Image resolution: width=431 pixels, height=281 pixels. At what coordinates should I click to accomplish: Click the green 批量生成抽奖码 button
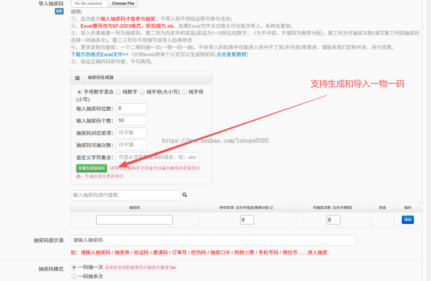[92, 168]
